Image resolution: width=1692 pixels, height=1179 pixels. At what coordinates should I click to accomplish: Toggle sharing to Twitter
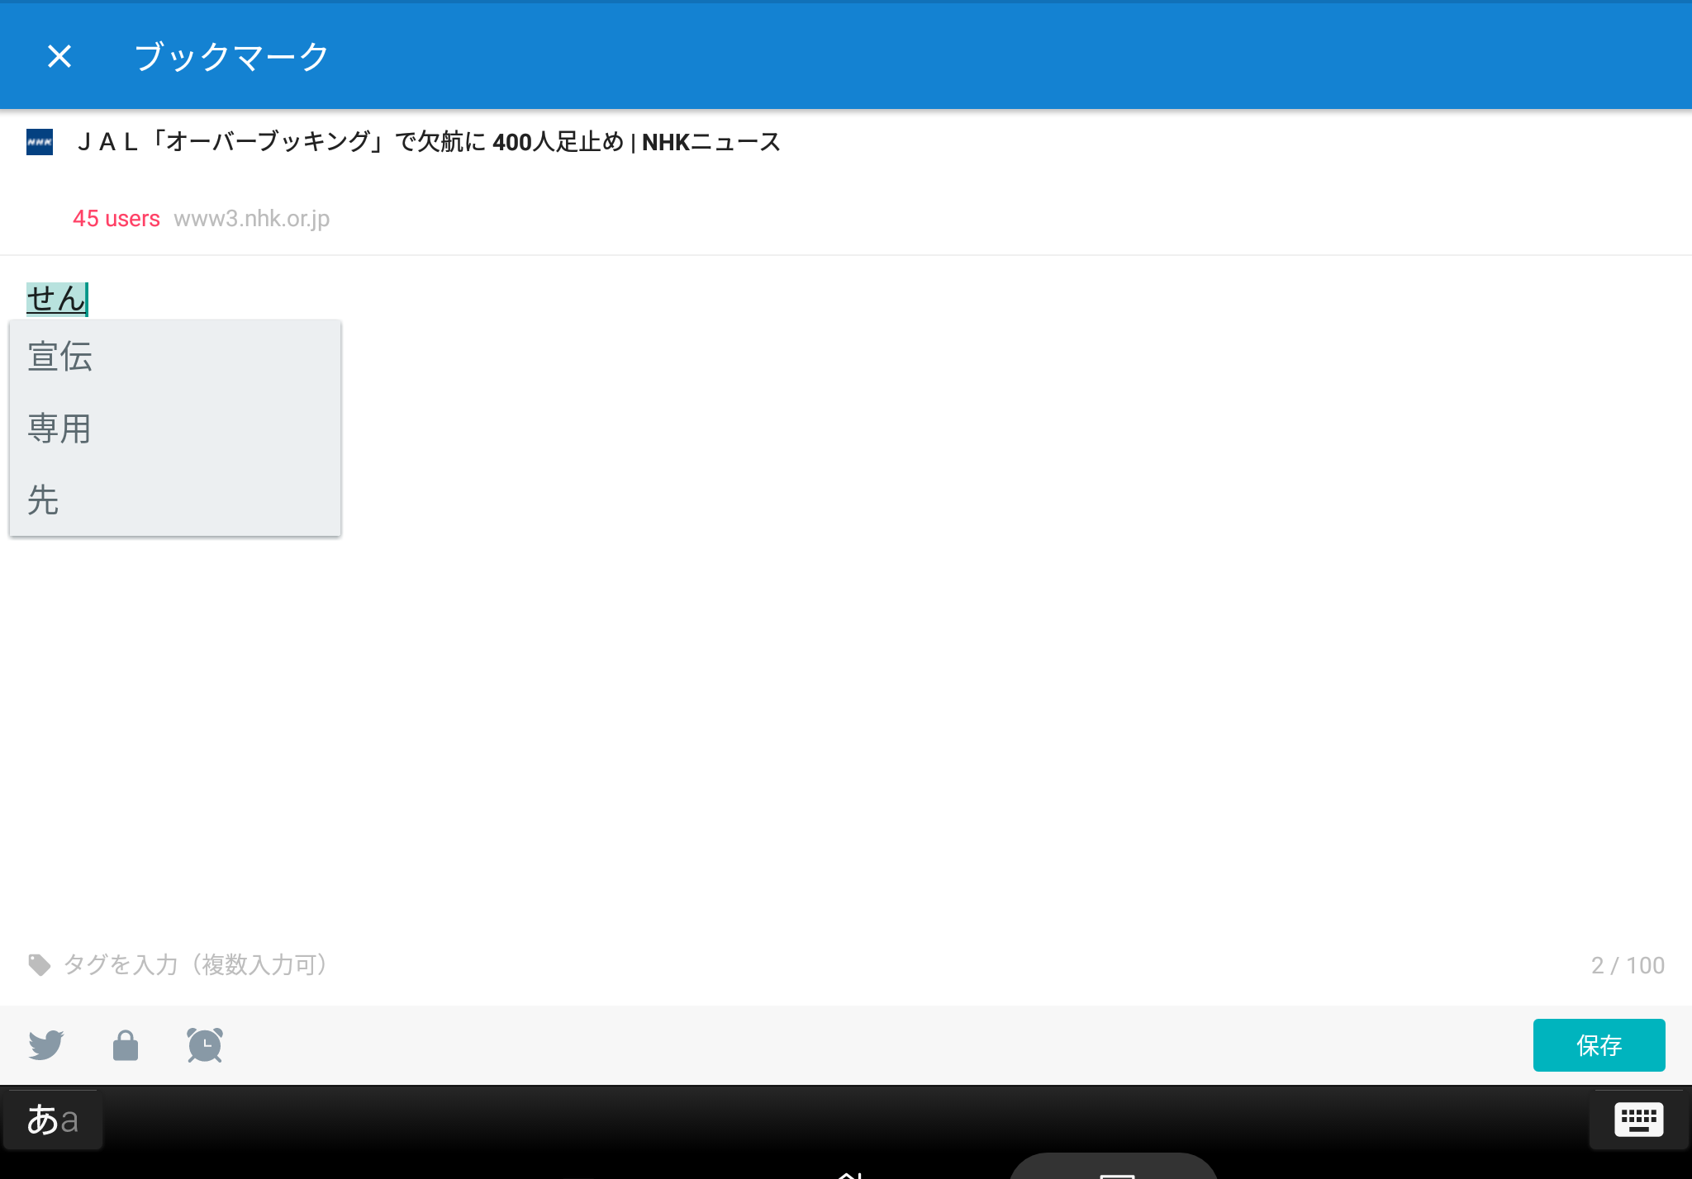(46, 1045)
